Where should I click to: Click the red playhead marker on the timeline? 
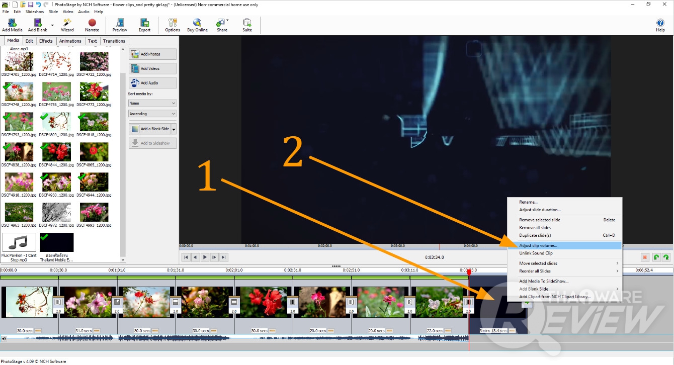coord(469,272)
